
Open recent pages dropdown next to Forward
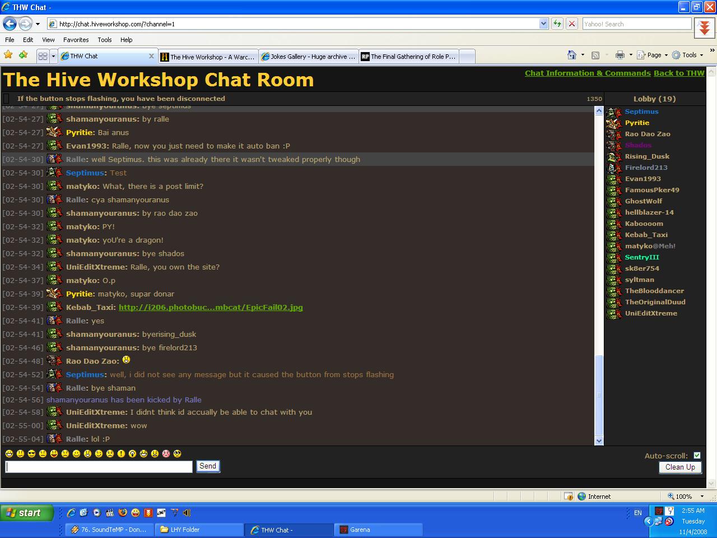click(38, 24)
